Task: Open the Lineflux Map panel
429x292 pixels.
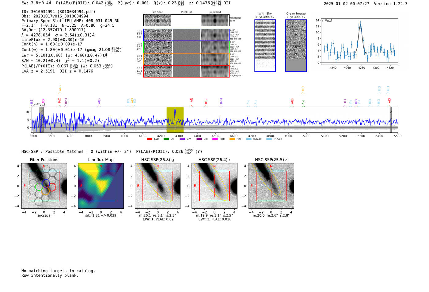Action: pos(101,186)
